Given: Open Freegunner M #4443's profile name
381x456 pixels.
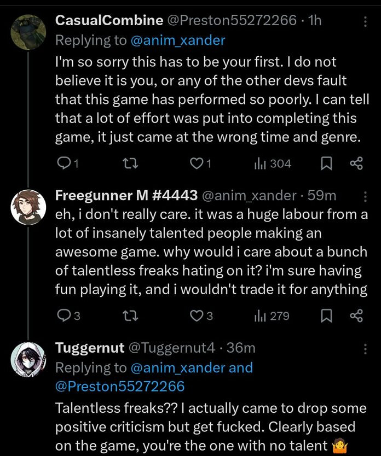Looking at the screenshot, I should coord(126,196).
